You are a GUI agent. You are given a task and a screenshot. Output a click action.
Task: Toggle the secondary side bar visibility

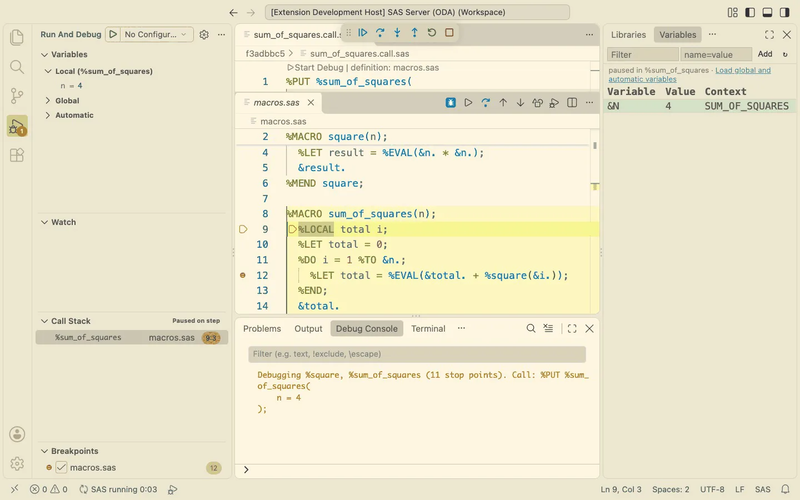[x=784, y=12]
